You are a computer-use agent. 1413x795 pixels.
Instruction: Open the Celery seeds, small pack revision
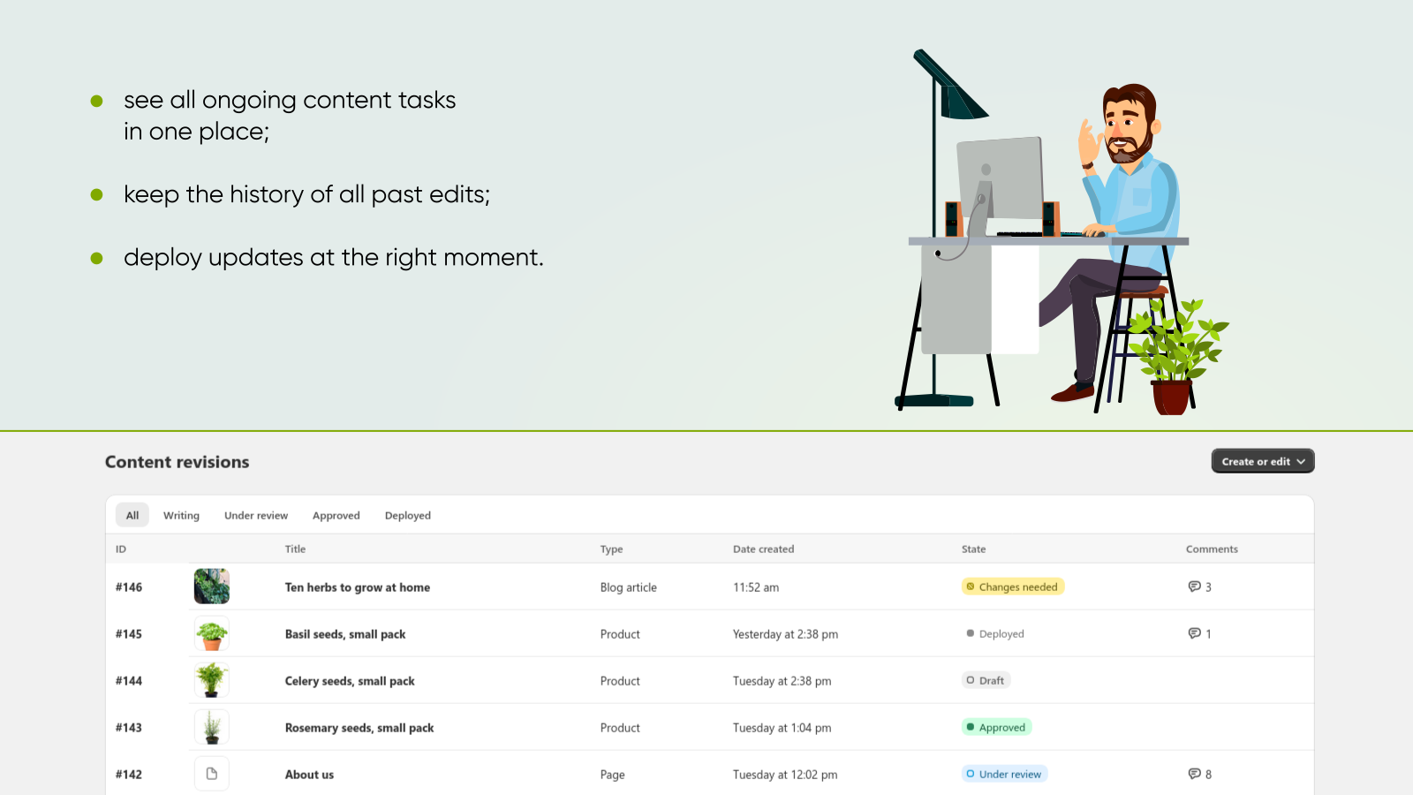tap(350, 680)
